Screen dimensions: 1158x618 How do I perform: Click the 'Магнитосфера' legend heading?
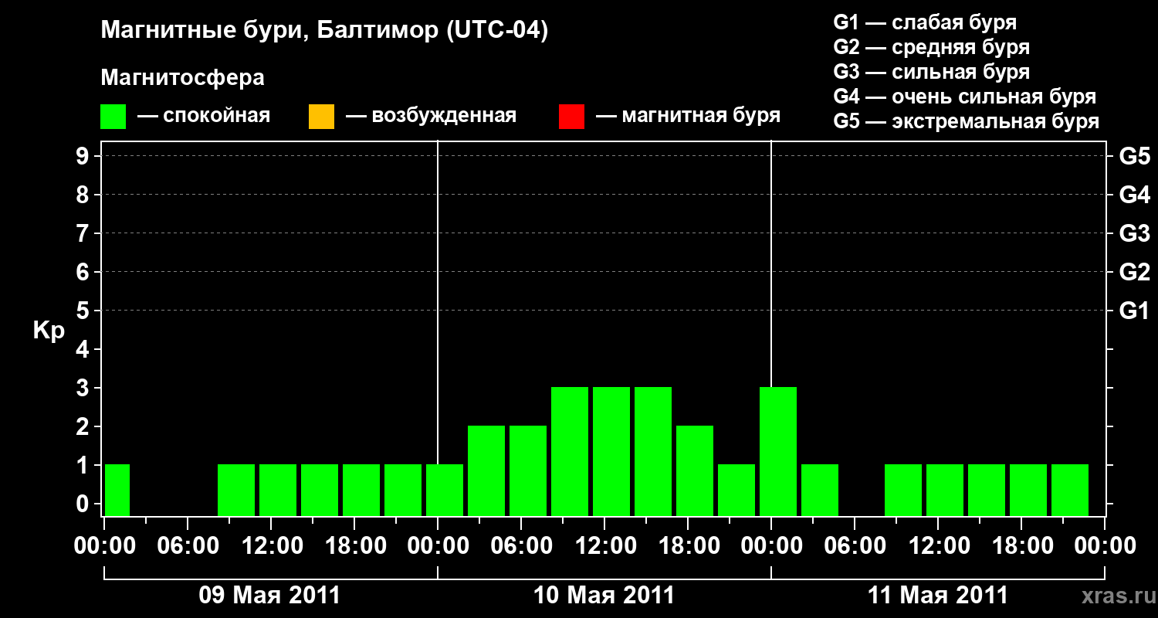click(182, 79)
